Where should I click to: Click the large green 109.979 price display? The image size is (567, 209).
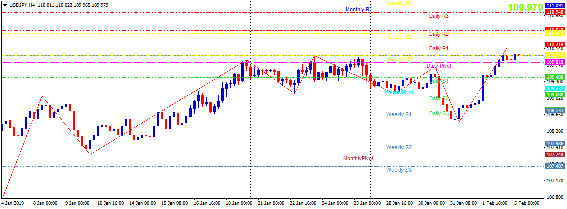point(525,7)
